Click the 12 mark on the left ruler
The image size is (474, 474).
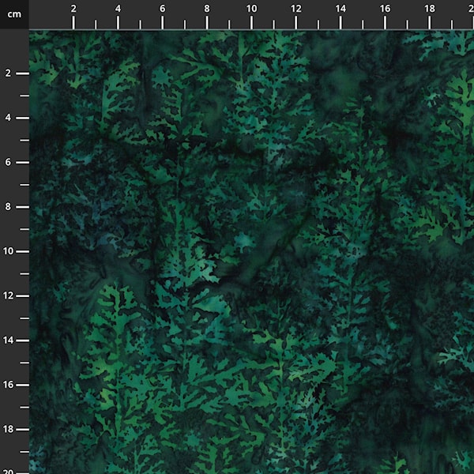(8, 295)
